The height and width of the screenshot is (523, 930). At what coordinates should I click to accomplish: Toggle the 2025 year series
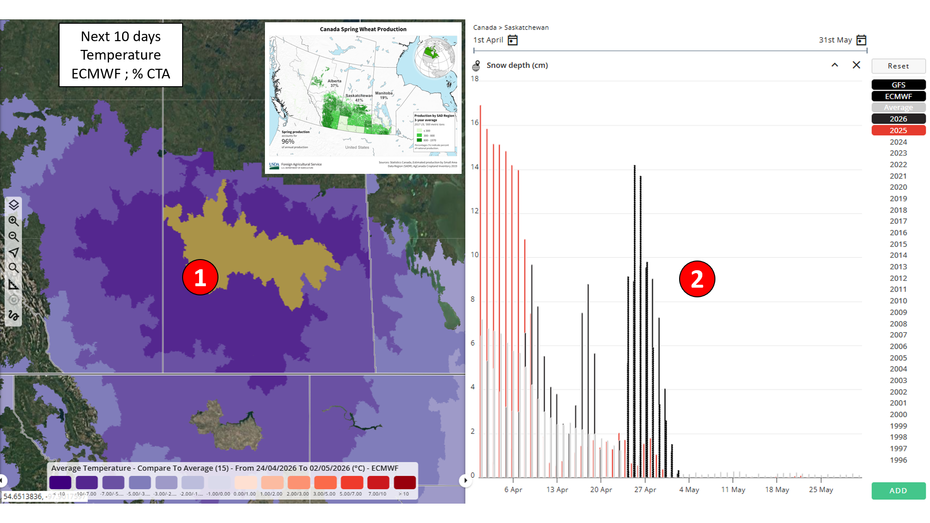(x=898, y=130)
